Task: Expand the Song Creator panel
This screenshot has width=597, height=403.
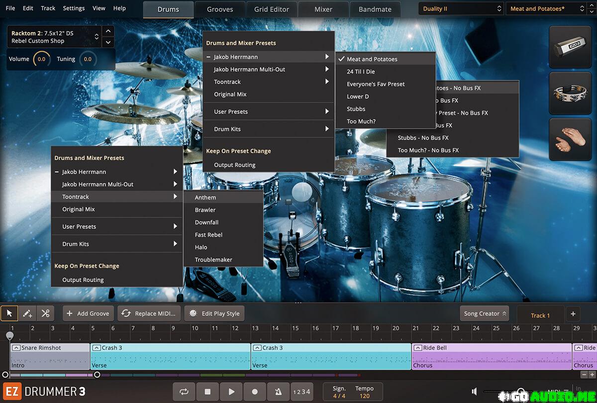Action: pos(485,313)
